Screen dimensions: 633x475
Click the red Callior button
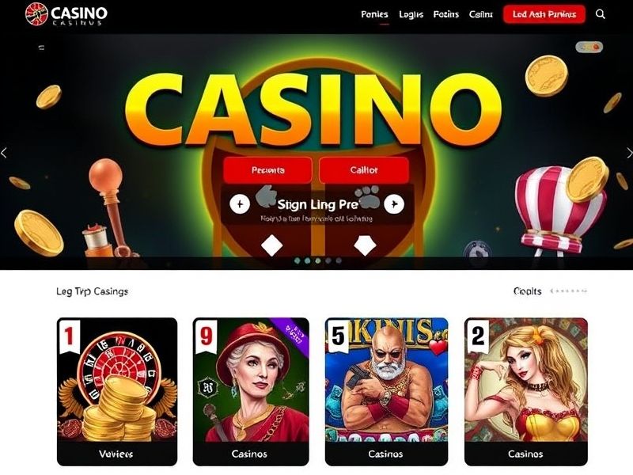[364, 170]
